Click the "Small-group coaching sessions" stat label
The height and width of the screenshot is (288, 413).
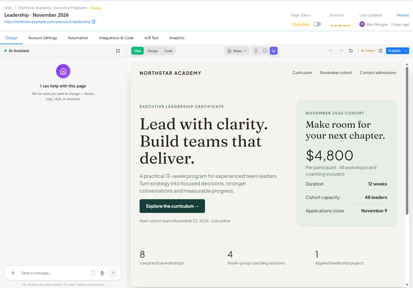[256, 263]
